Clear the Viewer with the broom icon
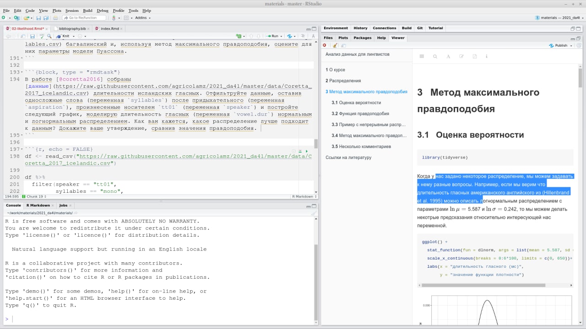The height and width of the screenshot is (329, 586). [335, 45]
